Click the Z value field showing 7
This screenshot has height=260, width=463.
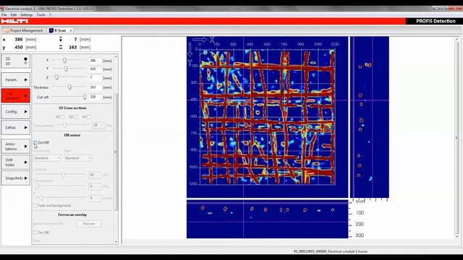pos(95,77)
